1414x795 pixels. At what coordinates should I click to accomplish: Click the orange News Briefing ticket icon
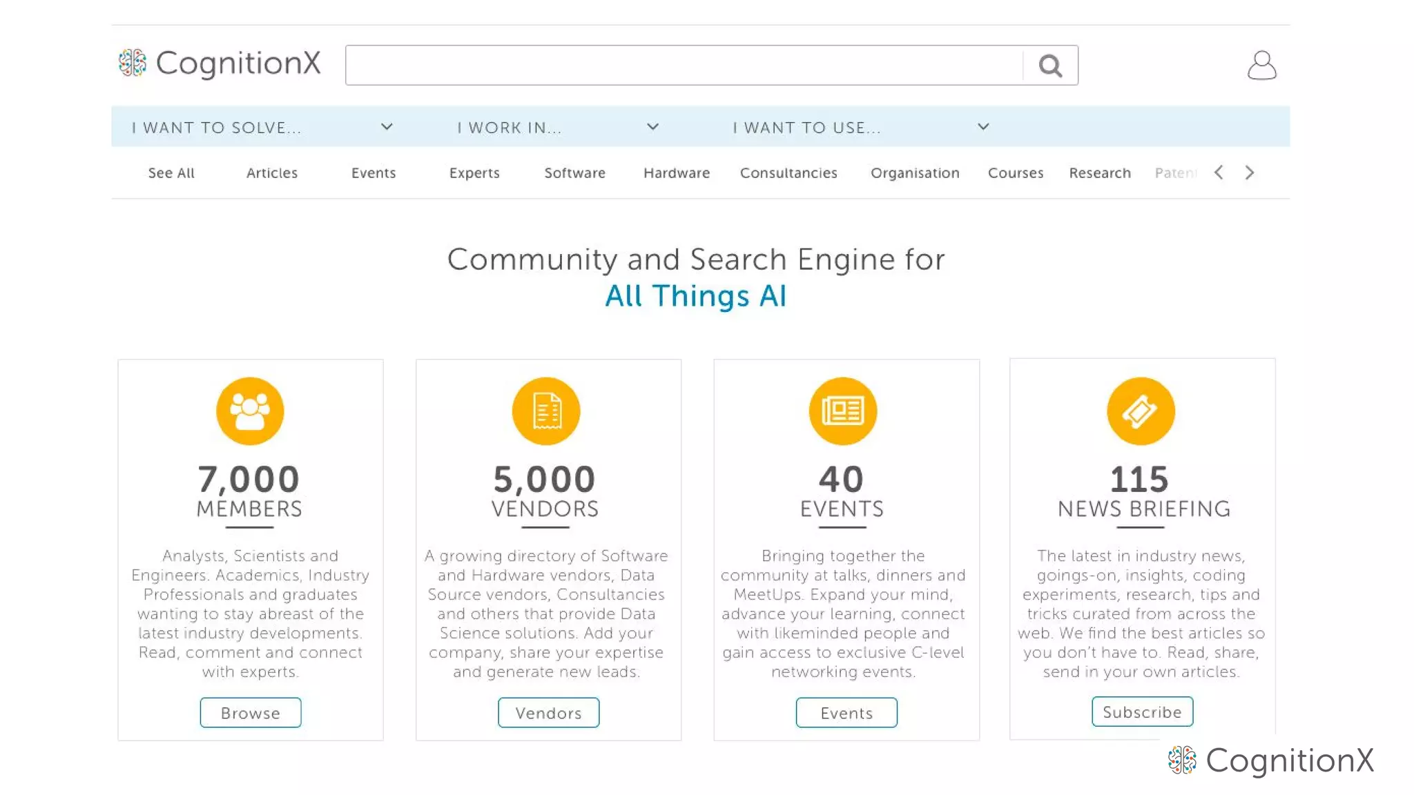1141,411
